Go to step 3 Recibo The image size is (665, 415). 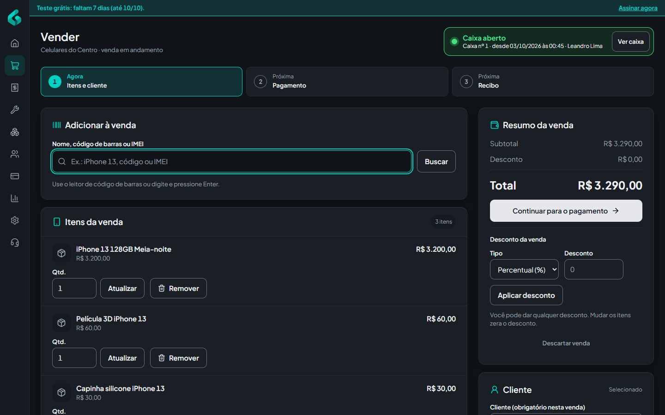coord(553,82)
